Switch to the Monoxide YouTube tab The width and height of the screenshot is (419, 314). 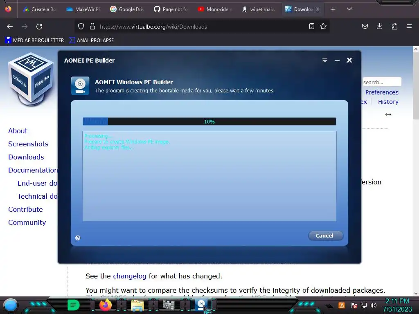pos(215,9)
